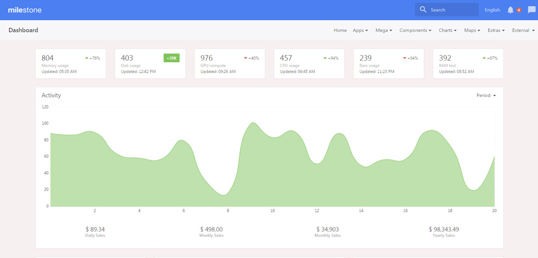Viewport: 538px width, 258px height.
Task: Select the 804 Memory usage value
Action: pos(47,58)
